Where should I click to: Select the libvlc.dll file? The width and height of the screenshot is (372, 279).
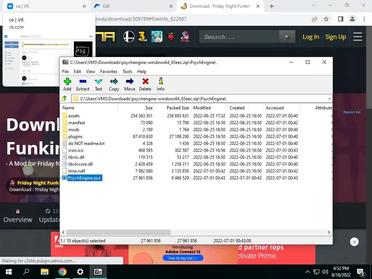pyautogui.click(x=76, y=157)
